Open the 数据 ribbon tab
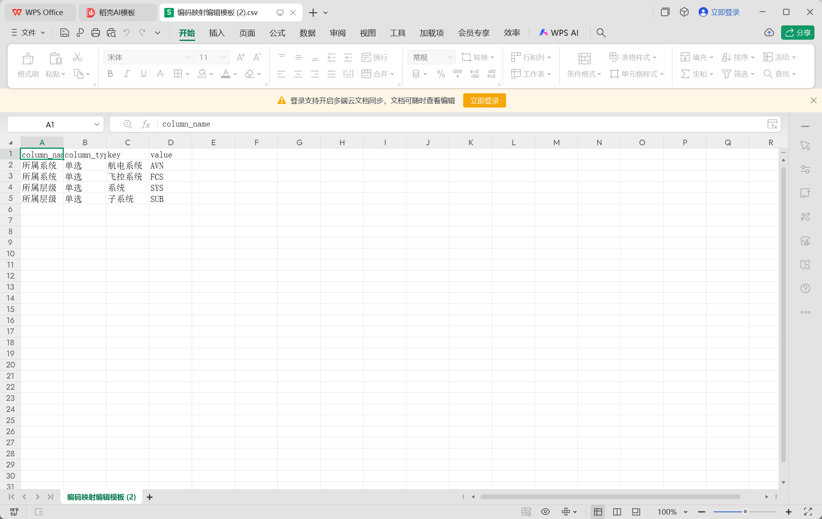 point(307,33)
